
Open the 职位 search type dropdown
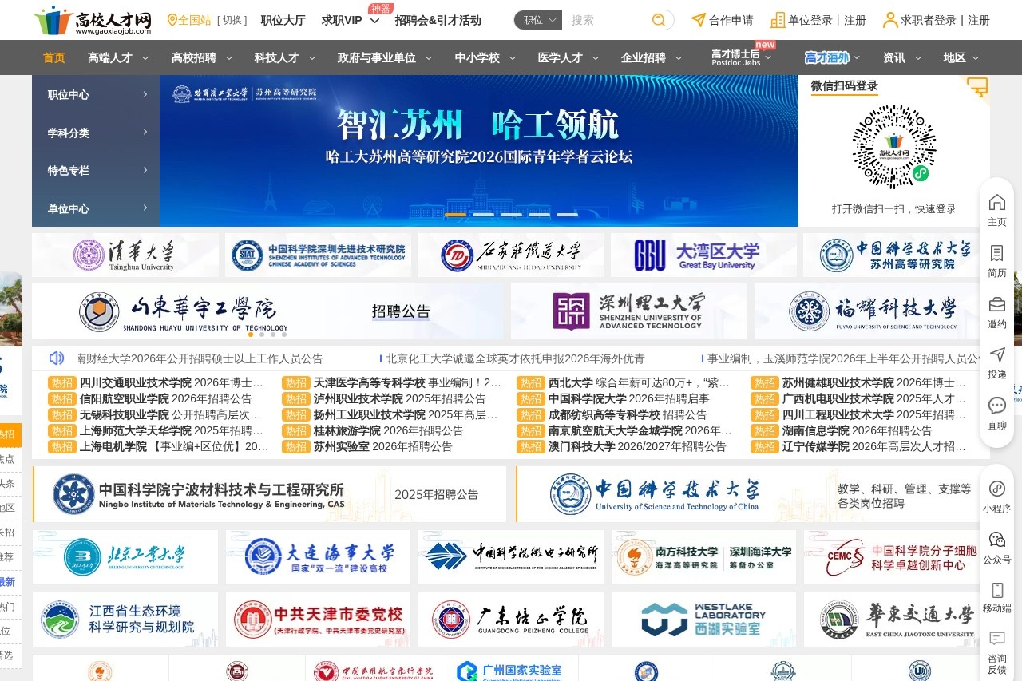click(x=538, y=20)
